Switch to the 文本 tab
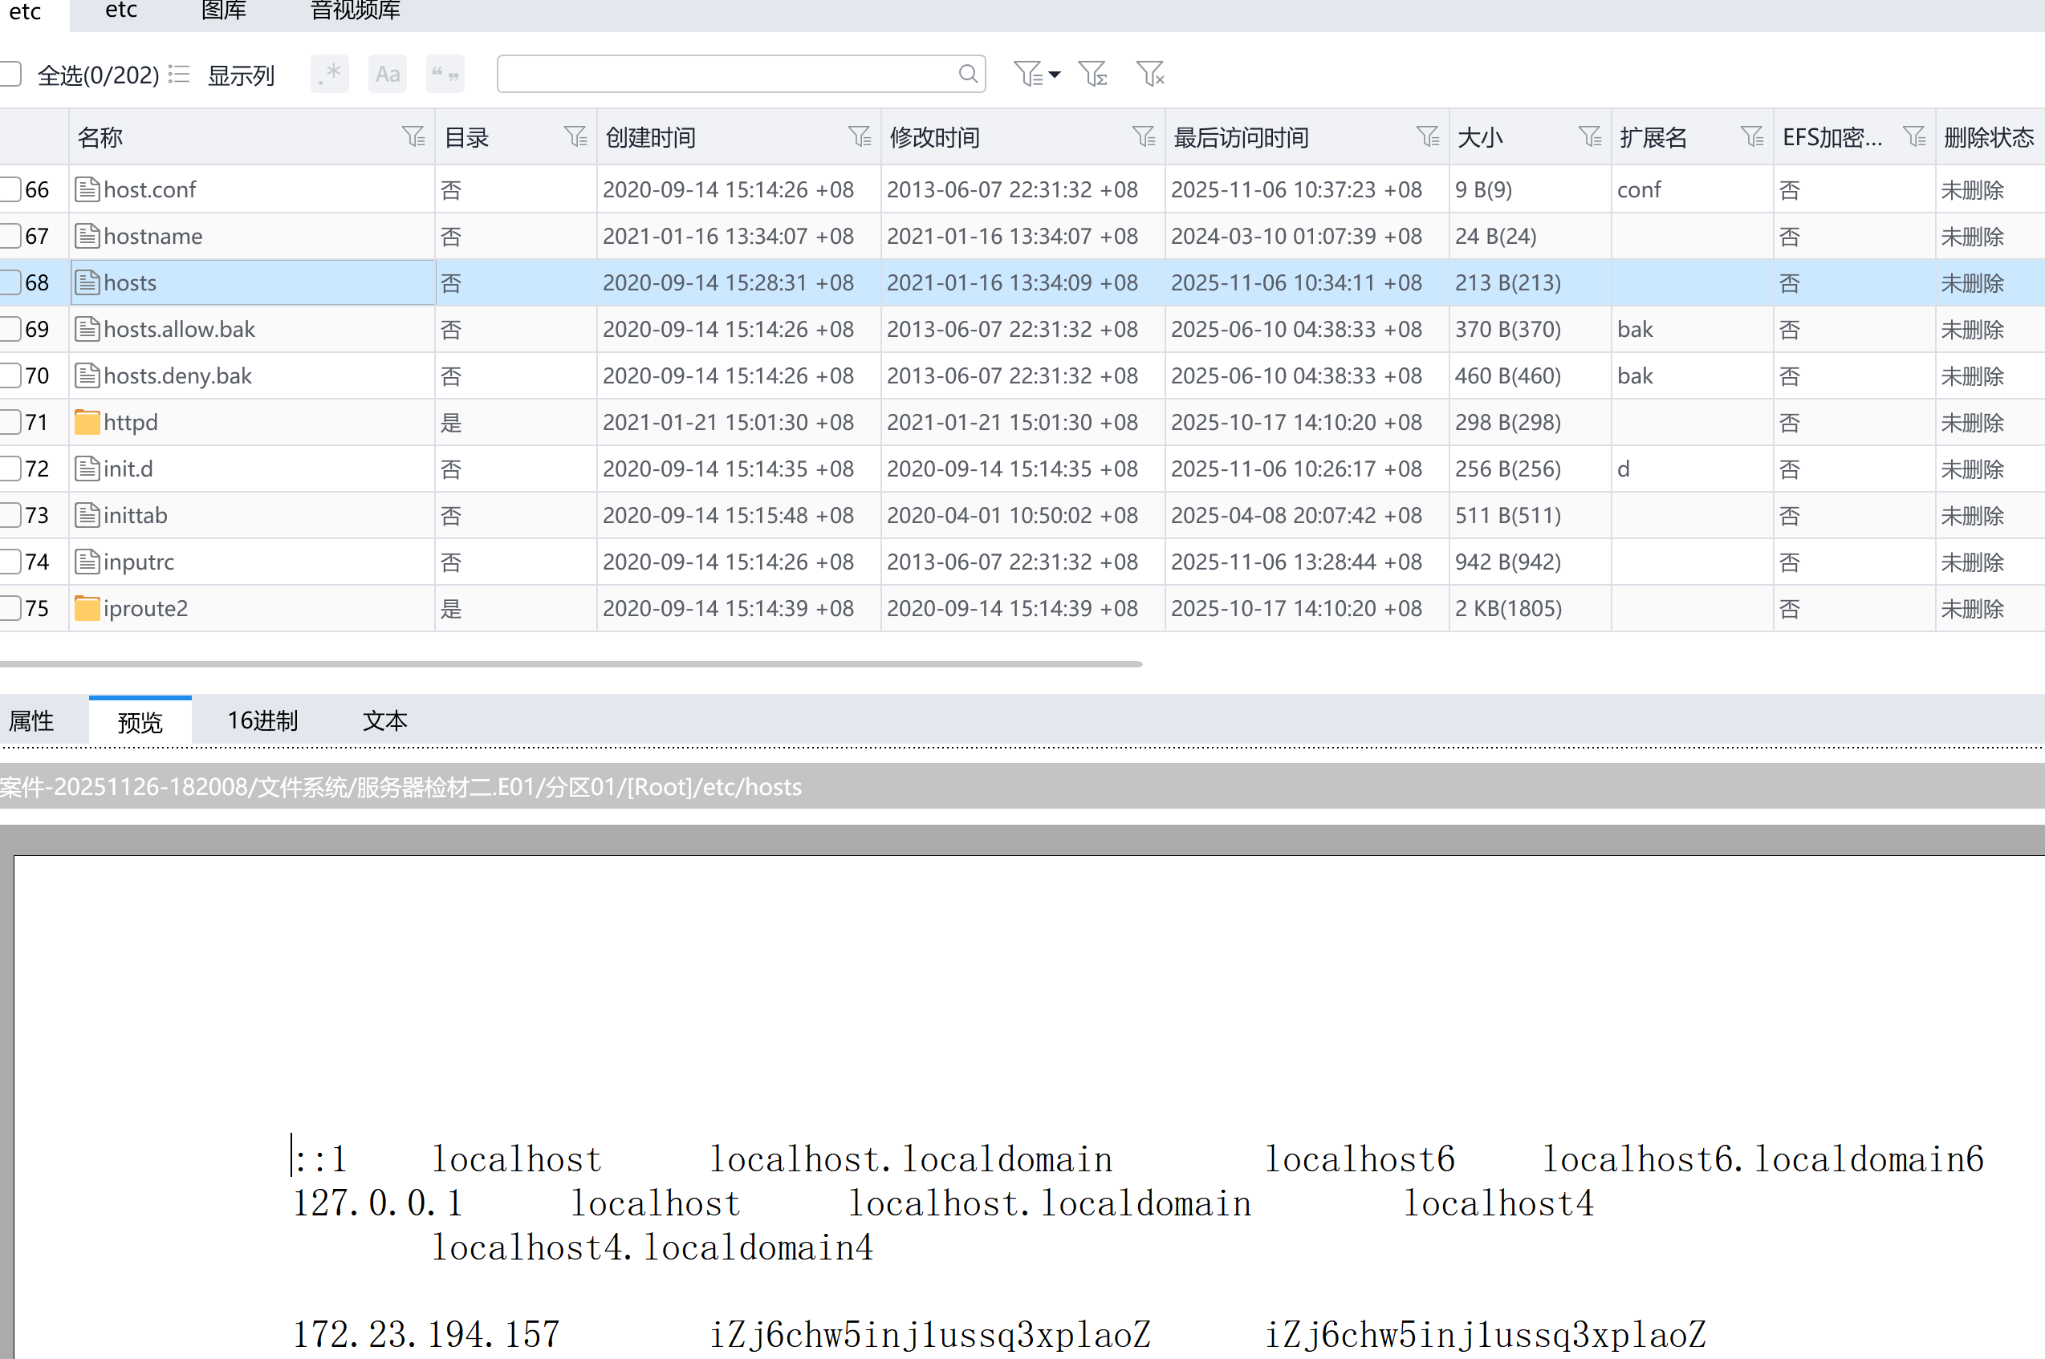The width and height of the screenshot is (2045, 1359). [x=384, y=720]
